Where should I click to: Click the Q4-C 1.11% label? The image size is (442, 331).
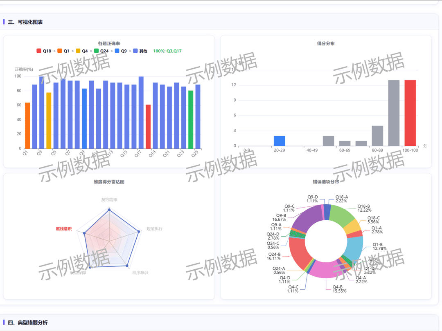(x=293, y=289)
